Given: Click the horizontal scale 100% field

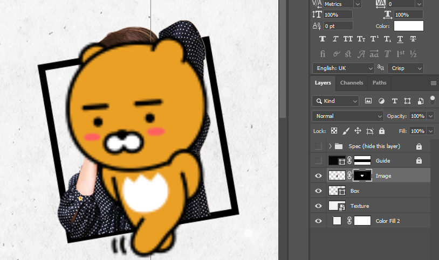Looking at the screenshot, I should pos(408,15).
